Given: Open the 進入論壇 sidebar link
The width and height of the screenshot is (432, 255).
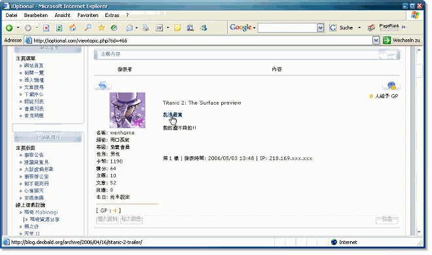Looking at the screenshot, I should pos(34,80).
